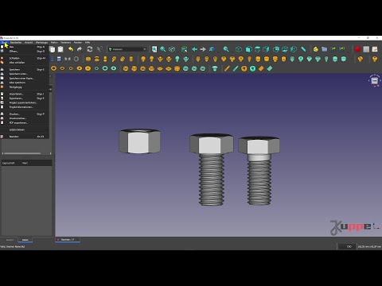Click the What's This help pointer icon

99,49
